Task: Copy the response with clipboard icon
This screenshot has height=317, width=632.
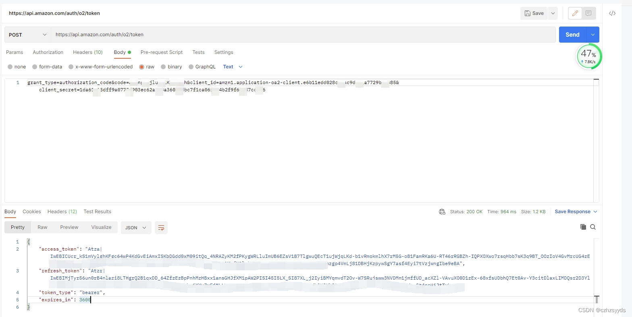Action: 583,227
